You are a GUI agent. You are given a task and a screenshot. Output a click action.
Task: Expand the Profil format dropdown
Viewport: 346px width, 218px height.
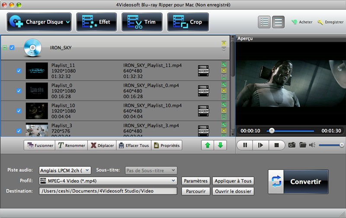tap(173, 181)
